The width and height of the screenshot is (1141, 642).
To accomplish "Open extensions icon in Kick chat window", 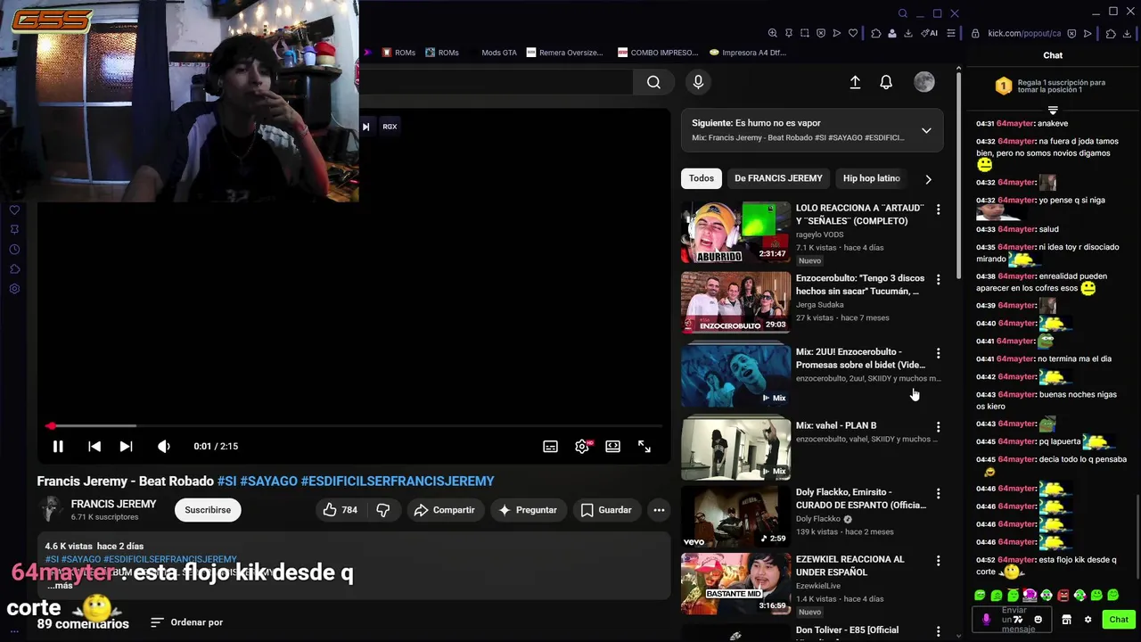I will (1111, 33).
